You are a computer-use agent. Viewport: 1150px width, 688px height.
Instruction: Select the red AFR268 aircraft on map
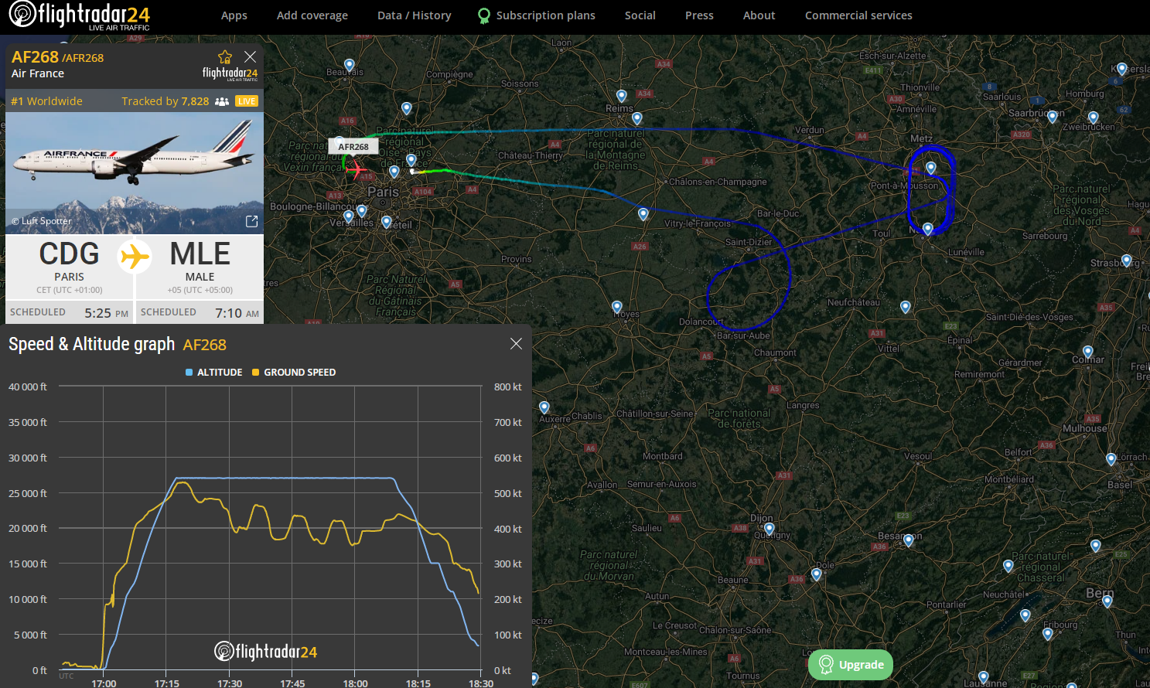[356, 169]
